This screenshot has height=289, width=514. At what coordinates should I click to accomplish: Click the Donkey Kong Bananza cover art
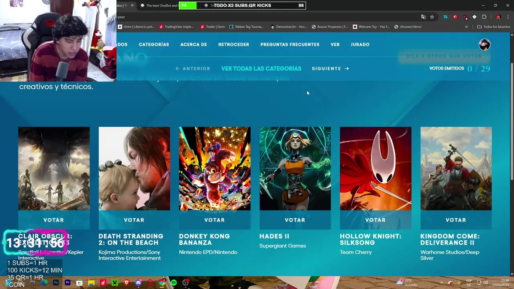(x=214, y=169)
